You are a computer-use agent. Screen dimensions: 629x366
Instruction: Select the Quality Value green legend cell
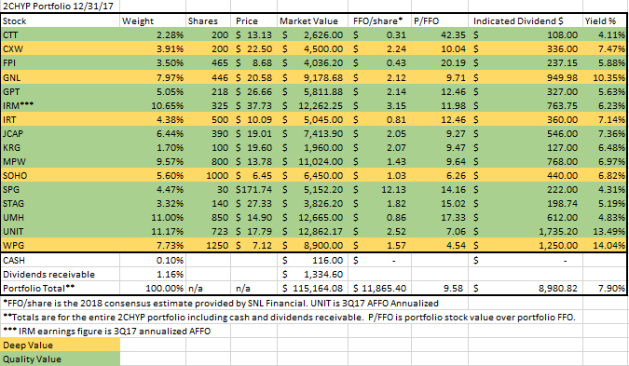coord(61,359)
